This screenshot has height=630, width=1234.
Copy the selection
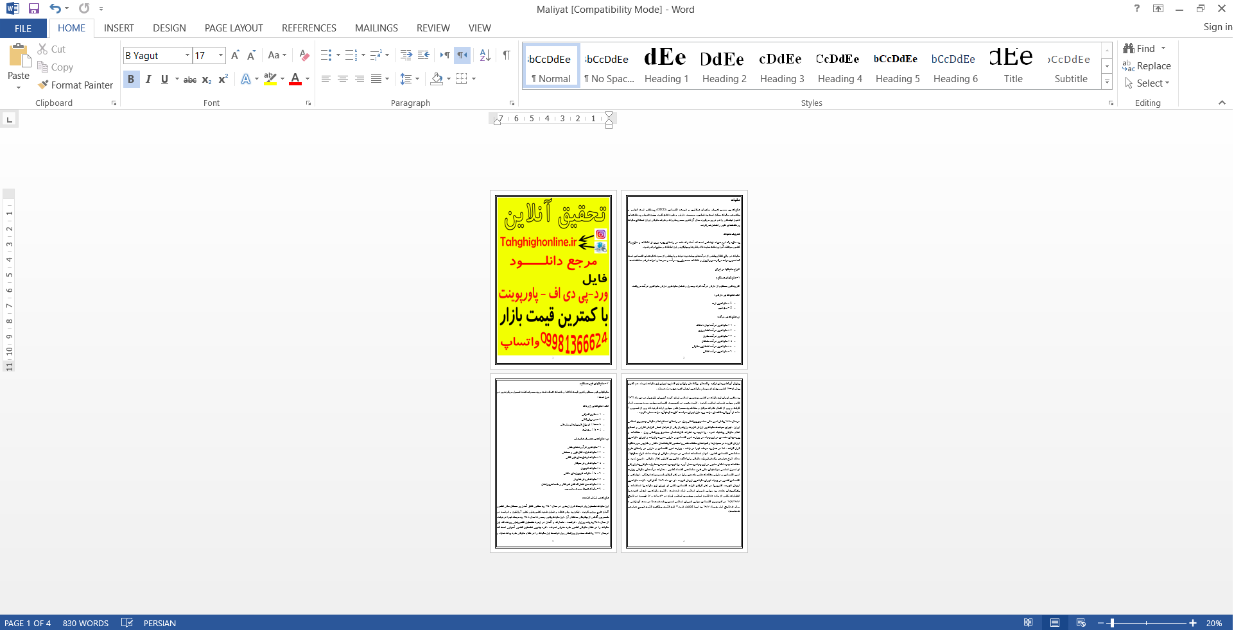pyautogui.click(x=55, y=67)
